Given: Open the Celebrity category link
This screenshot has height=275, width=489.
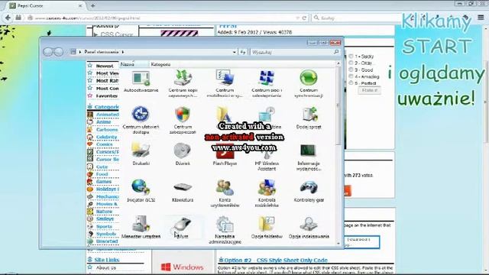Looking at the screenshot, I should coord(107,137).
